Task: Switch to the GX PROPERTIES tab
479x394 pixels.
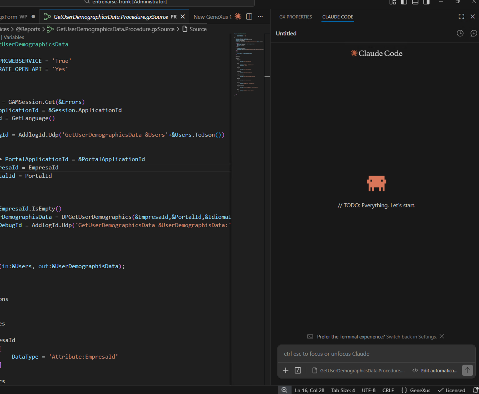Action: tap(296, 17)
